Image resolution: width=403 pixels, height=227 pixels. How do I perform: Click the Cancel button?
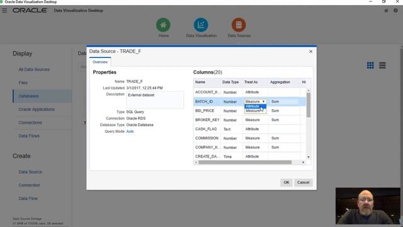tap(304, 182)
